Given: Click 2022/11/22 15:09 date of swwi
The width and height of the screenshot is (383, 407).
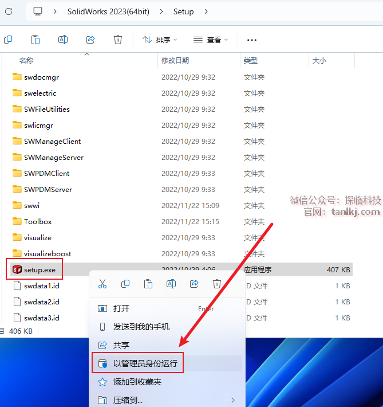Looking at the screenshot, I should tap(190, 206).
